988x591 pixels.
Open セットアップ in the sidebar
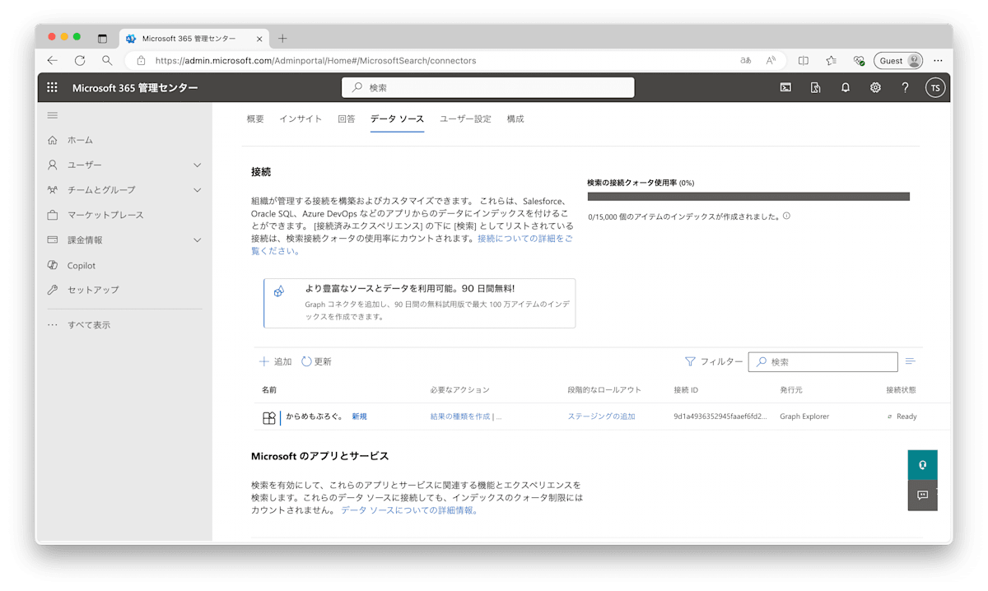pos(93,290)
